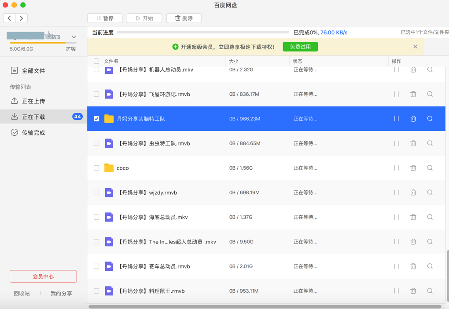
Task: Click the 5.0G/6.0G storage usage bar
Action: click(43, 43)
